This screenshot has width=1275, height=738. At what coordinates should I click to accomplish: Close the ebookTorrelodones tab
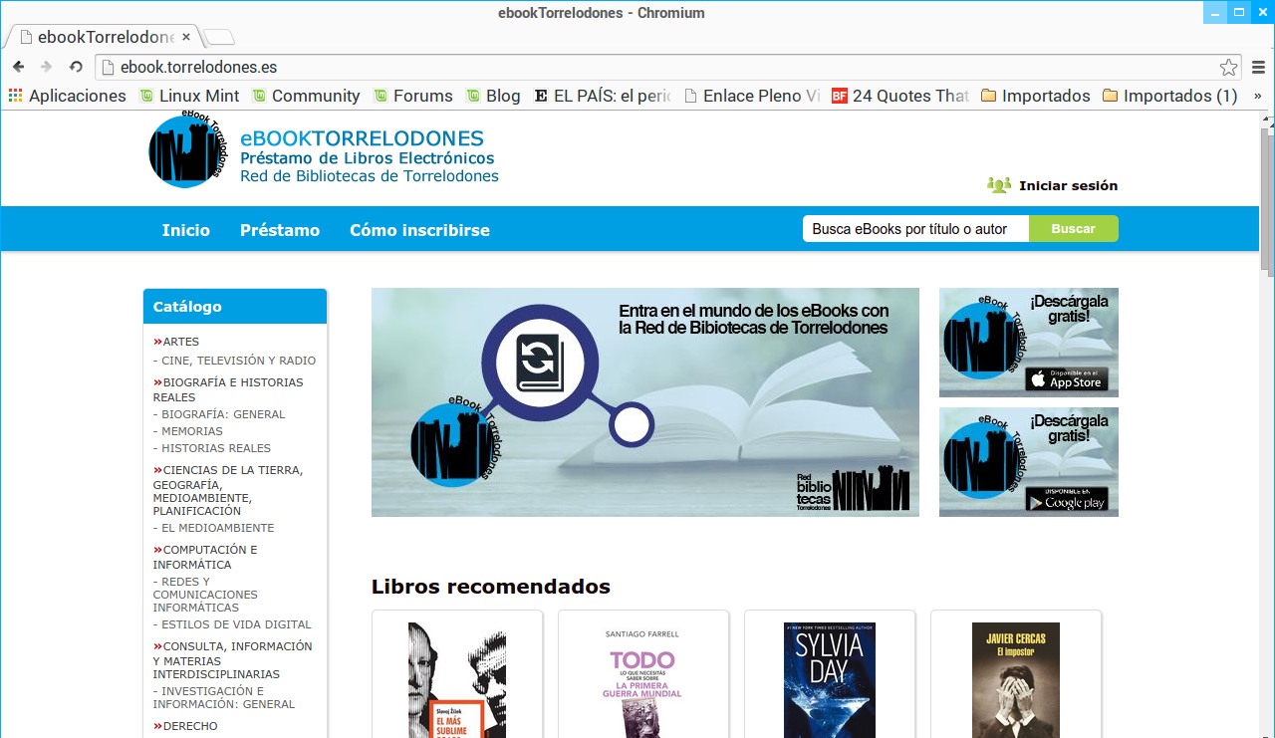pyautogui.click(x=186, y=37)
